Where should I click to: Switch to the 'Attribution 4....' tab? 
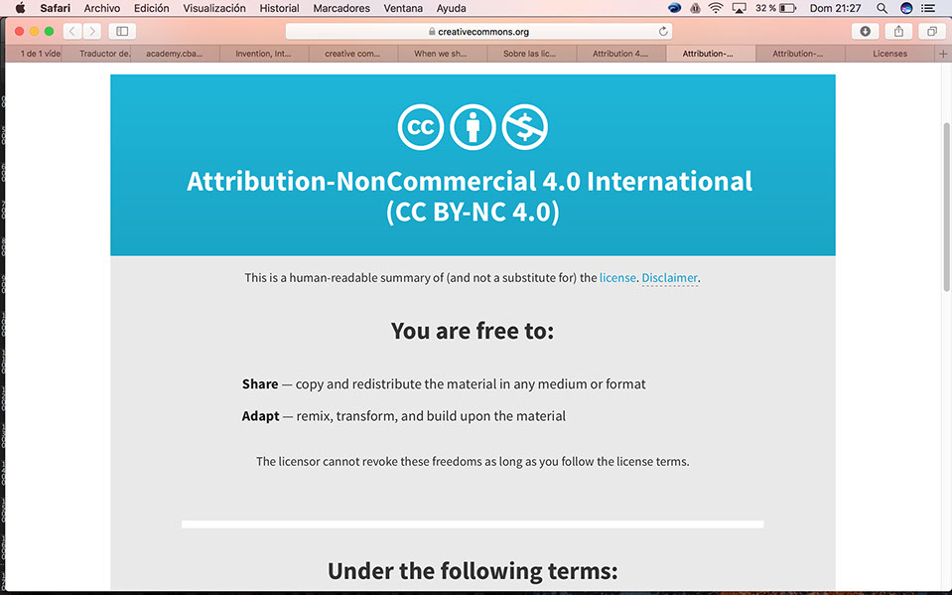pos(620,54)
